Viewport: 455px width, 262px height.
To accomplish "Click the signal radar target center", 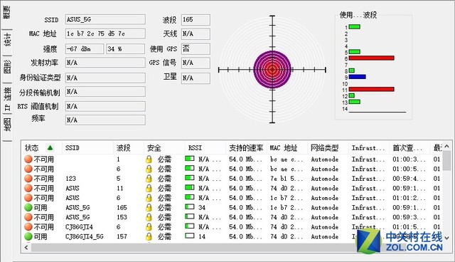I will pos(272,70).
